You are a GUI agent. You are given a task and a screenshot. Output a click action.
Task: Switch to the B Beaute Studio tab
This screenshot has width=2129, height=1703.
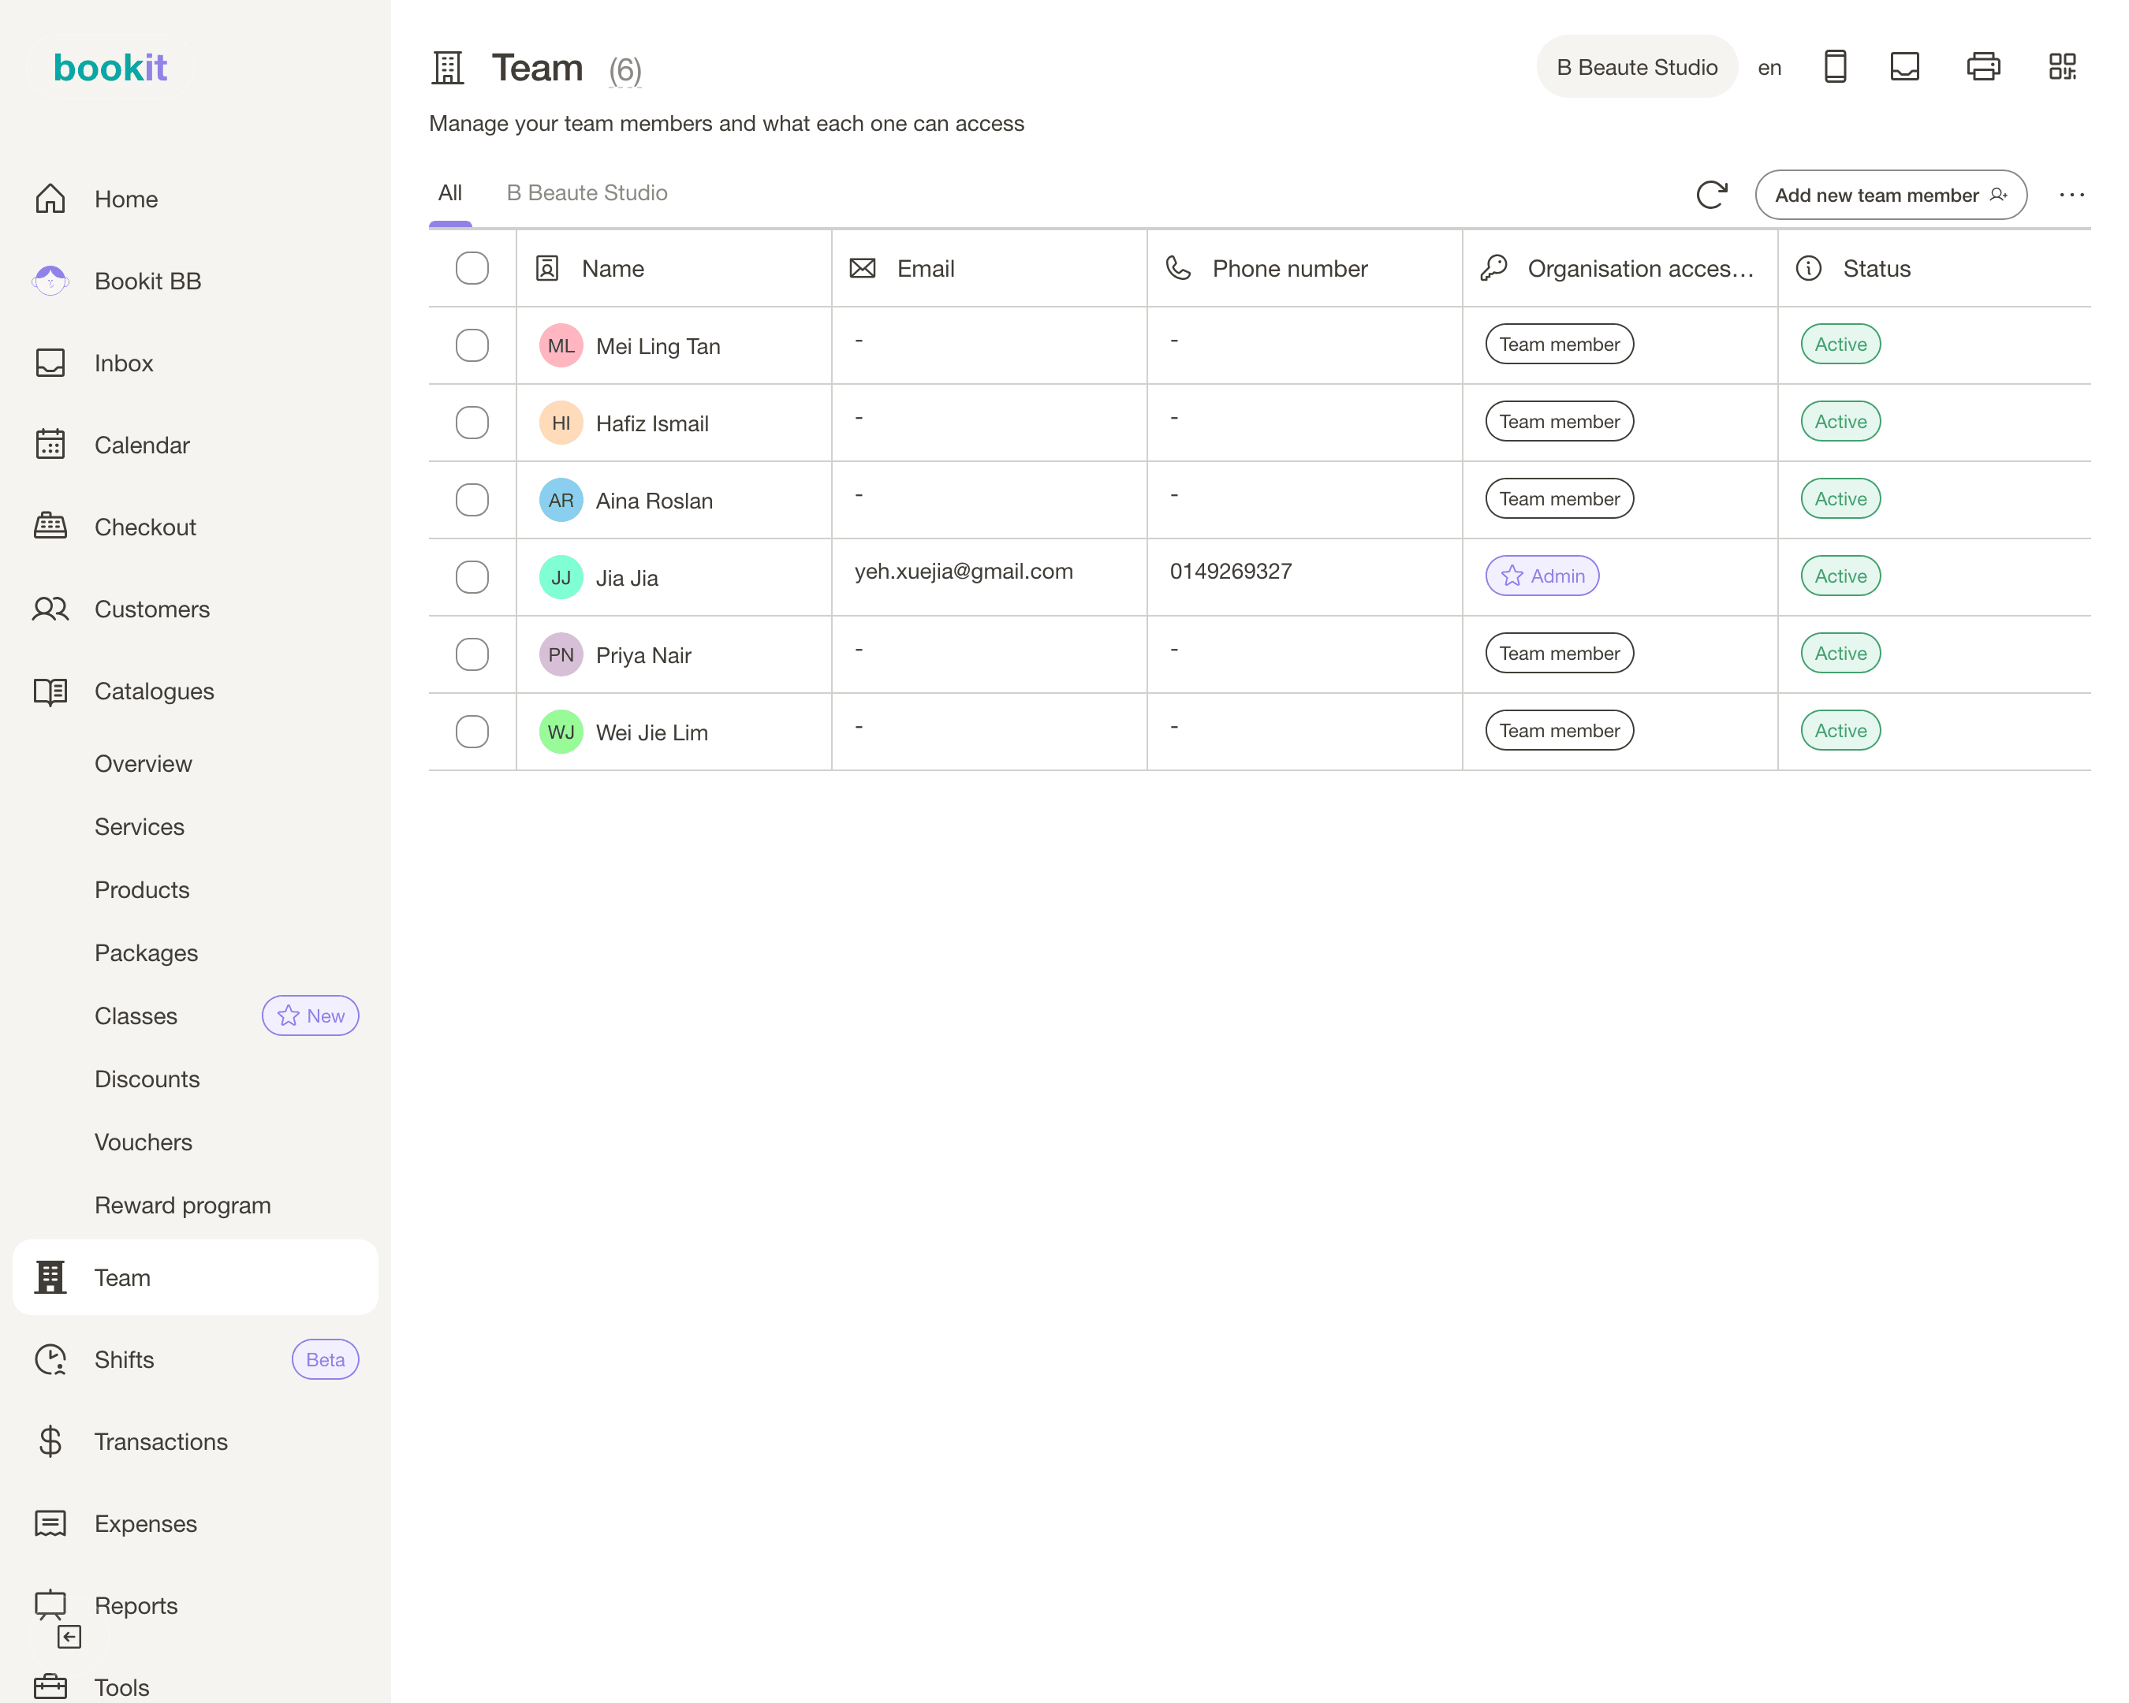click(x=587, y=192)
